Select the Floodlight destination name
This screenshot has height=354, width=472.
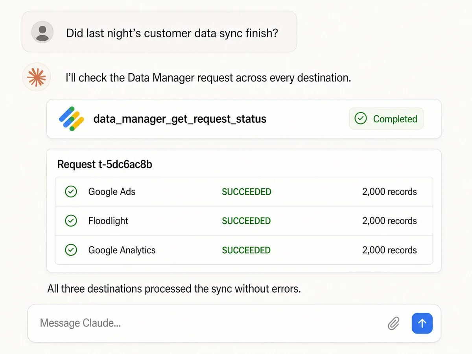(108, 221)
